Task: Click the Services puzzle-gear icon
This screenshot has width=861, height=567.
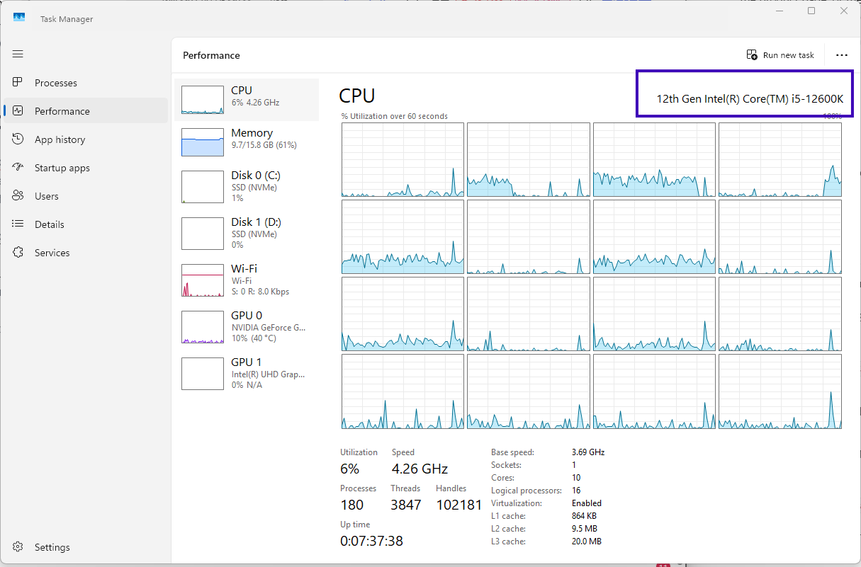Action: pyautogui.click(x=18, y=253)
